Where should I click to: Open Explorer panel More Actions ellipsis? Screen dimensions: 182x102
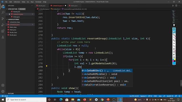[x=32, y=6]
